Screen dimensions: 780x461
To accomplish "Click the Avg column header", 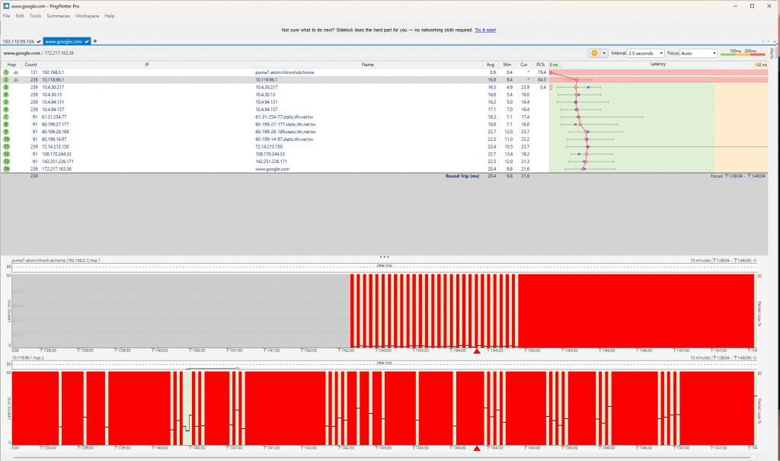I will click(x=491, y=65).
